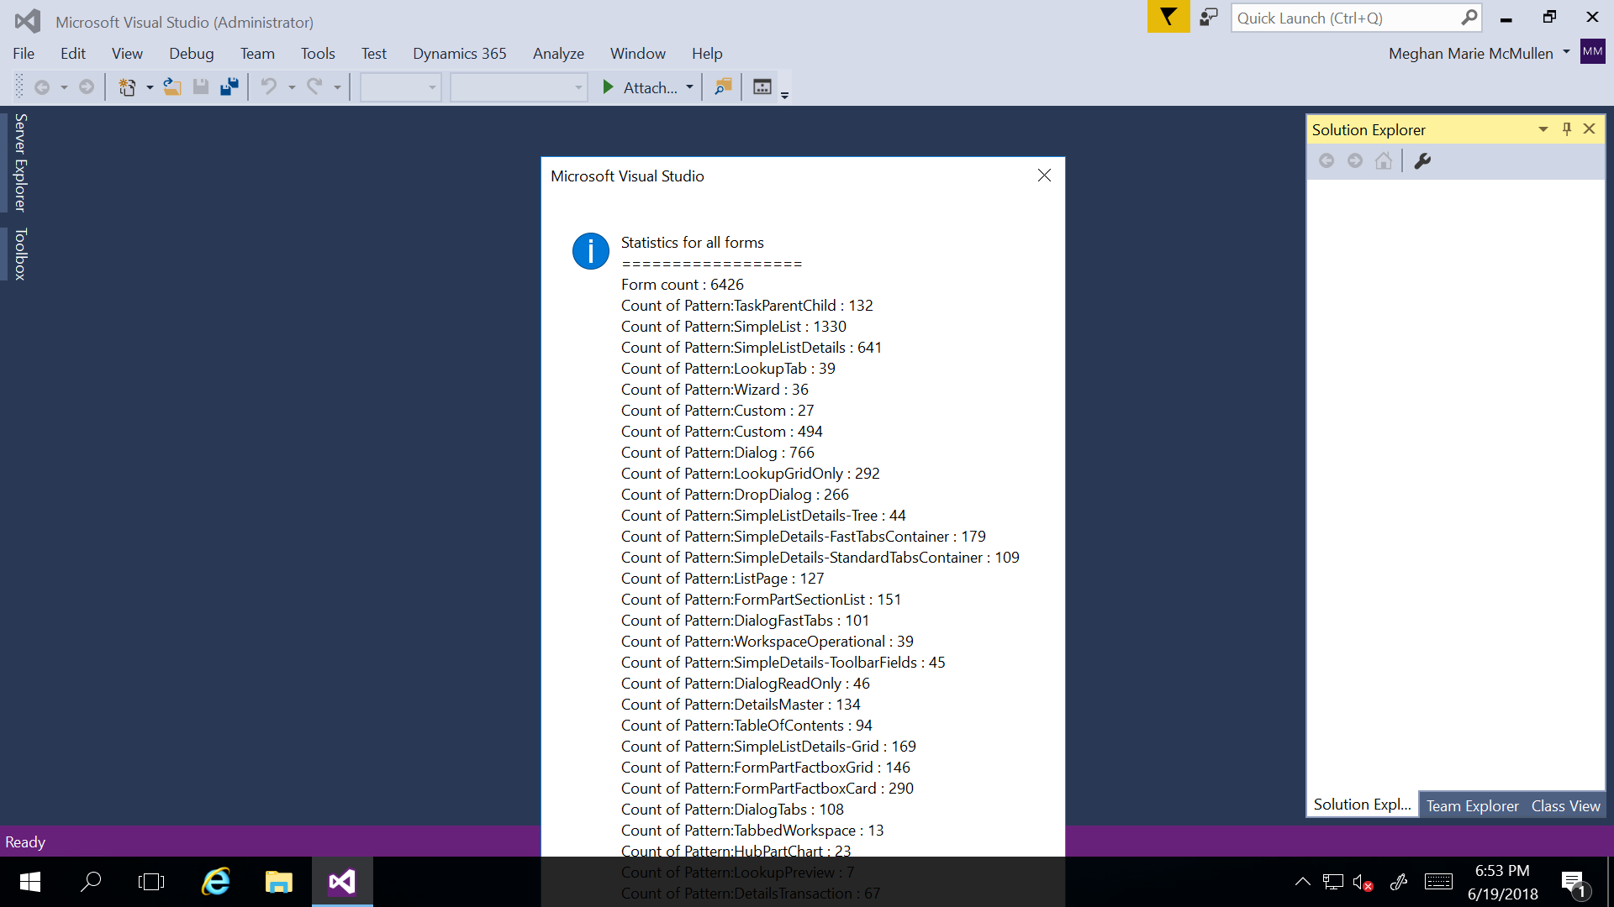Click the Solution Explorer Home icon
This screenshot has height=907, width=1614.
(x=1383, y=161)
